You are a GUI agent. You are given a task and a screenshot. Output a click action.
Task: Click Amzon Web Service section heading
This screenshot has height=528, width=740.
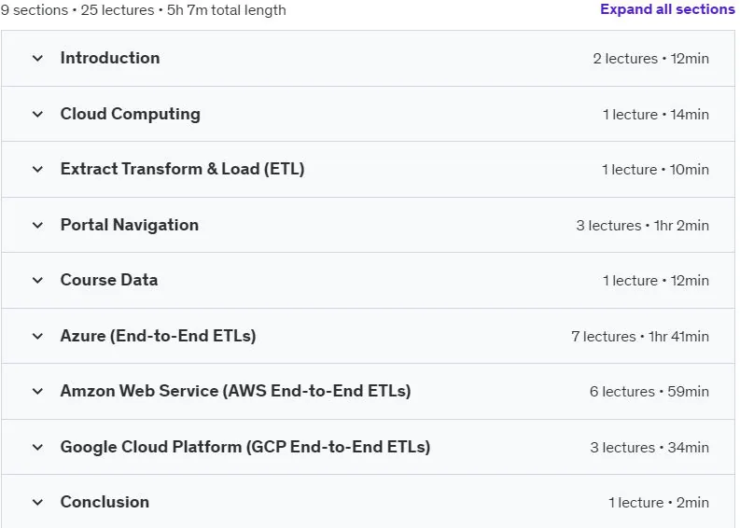click(235, 391)
